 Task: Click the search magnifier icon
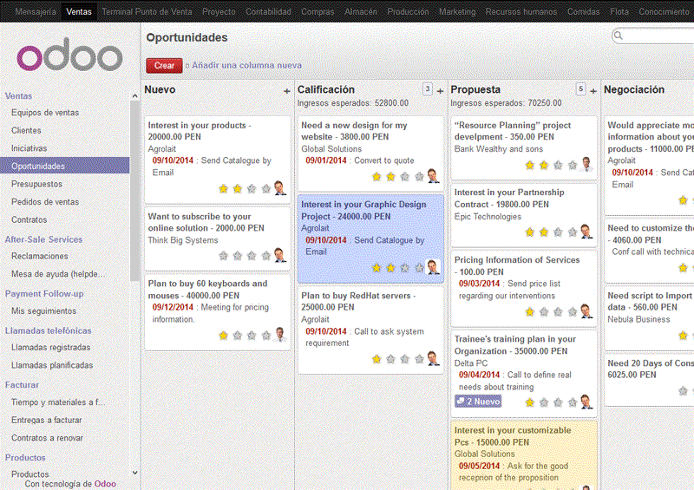tap(619, 36)
